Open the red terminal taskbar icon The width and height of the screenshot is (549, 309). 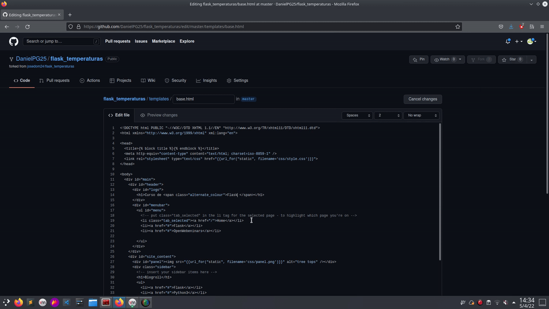coord(106,302)
